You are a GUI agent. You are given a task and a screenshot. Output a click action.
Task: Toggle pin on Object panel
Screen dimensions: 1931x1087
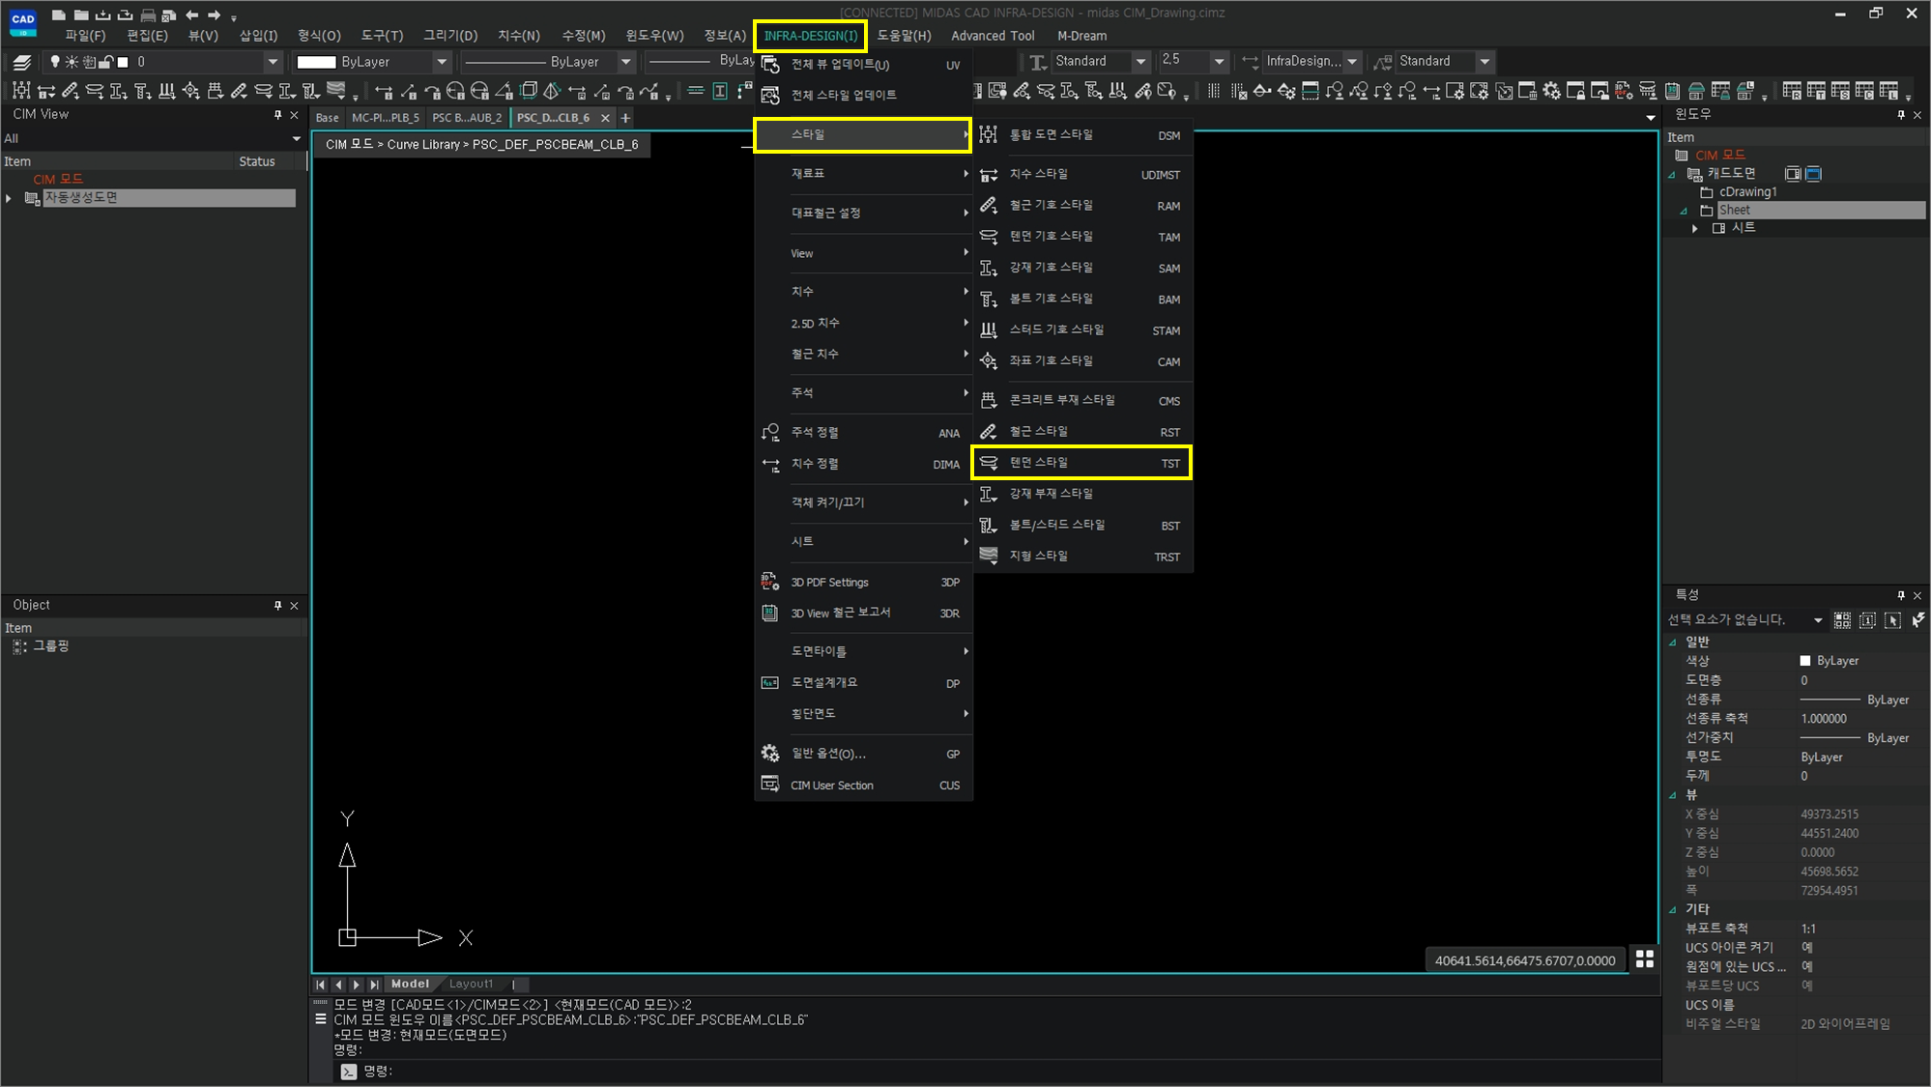[x=278, y=605]
